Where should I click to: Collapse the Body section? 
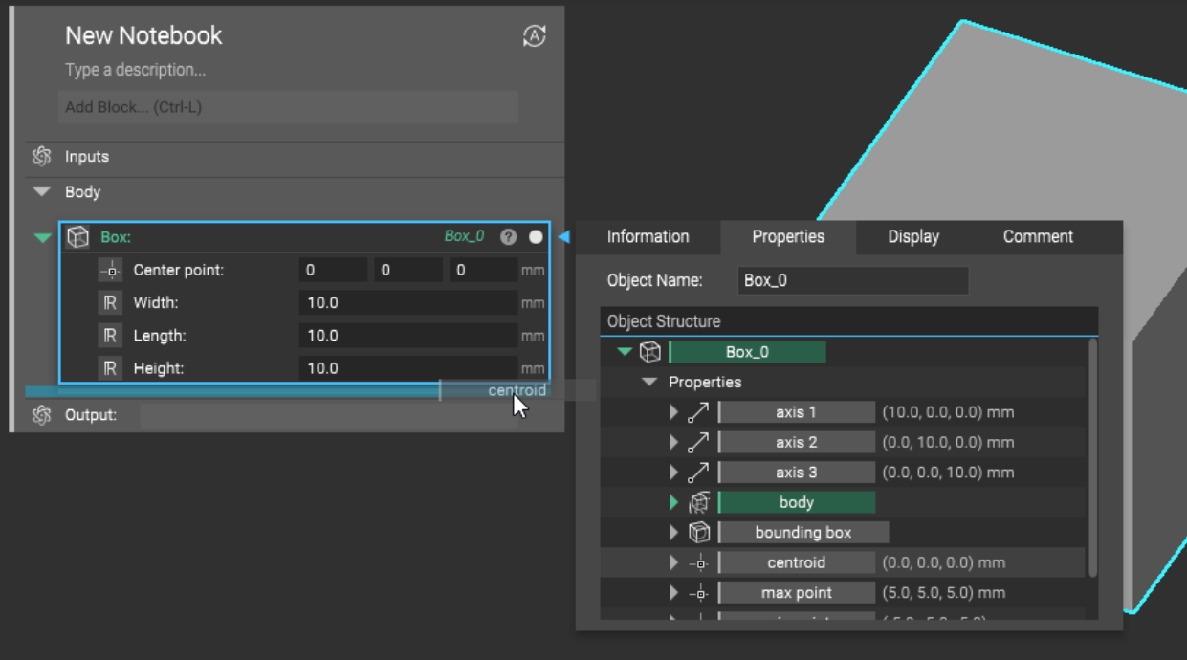41,191
